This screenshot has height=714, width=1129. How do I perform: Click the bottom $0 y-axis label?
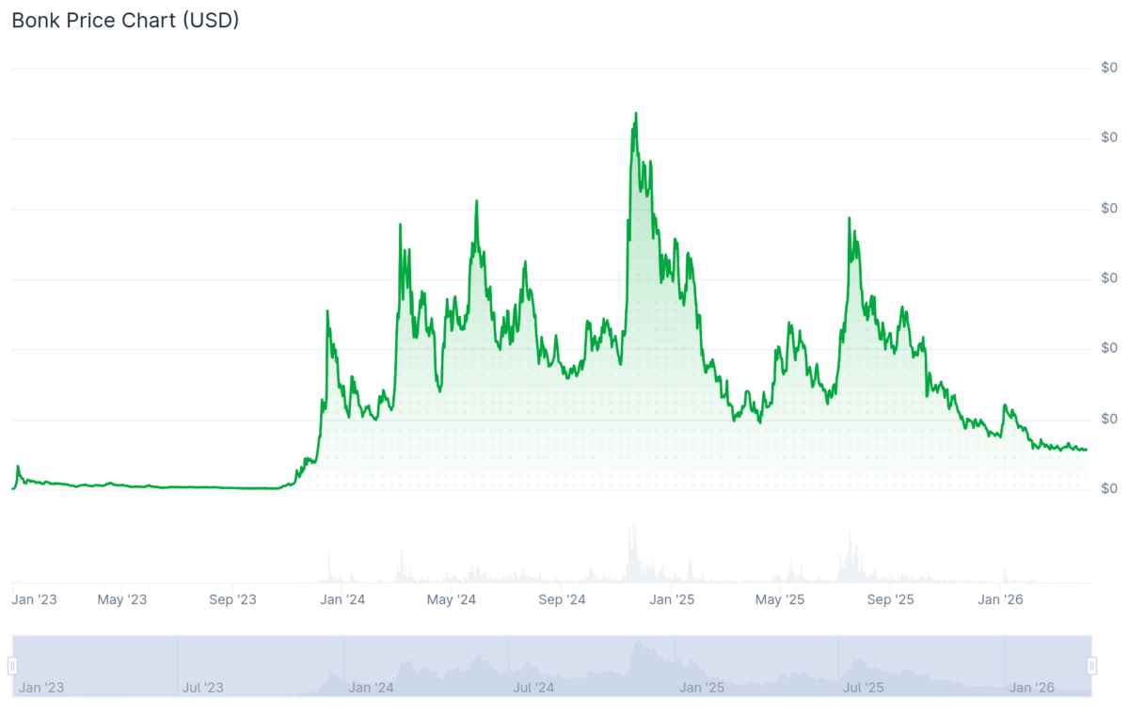1109,488
